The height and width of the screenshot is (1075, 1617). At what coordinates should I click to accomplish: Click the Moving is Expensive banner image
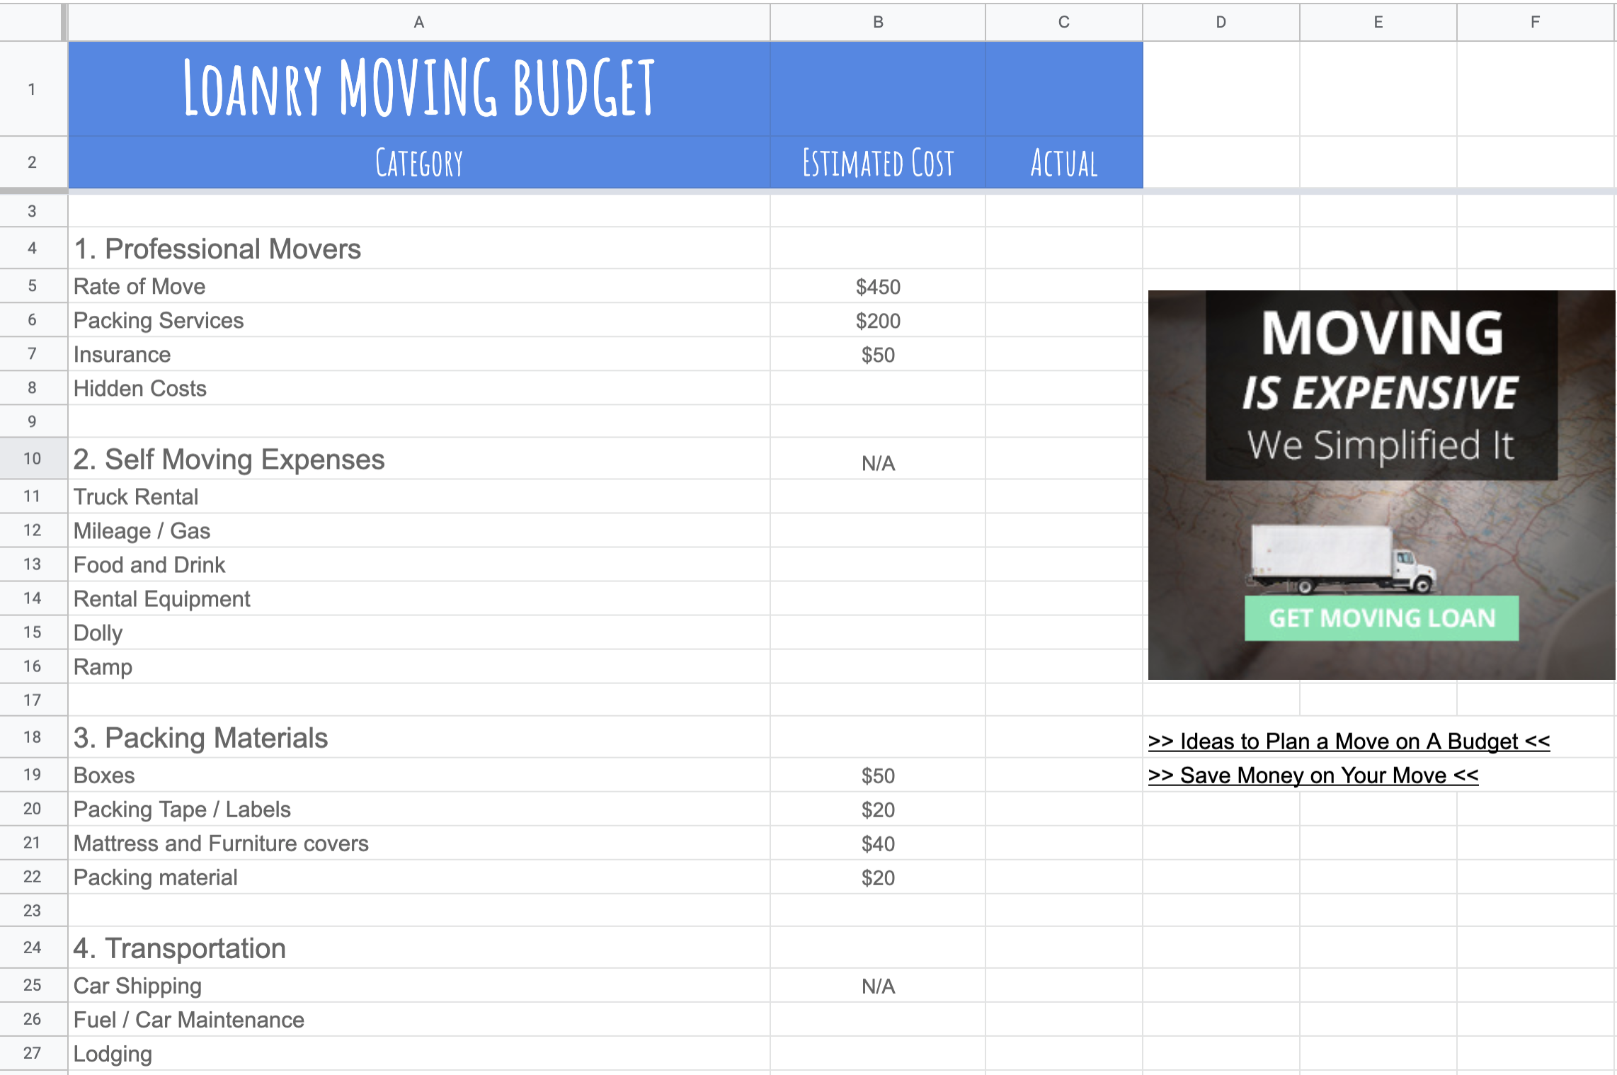coord(1381,397)
